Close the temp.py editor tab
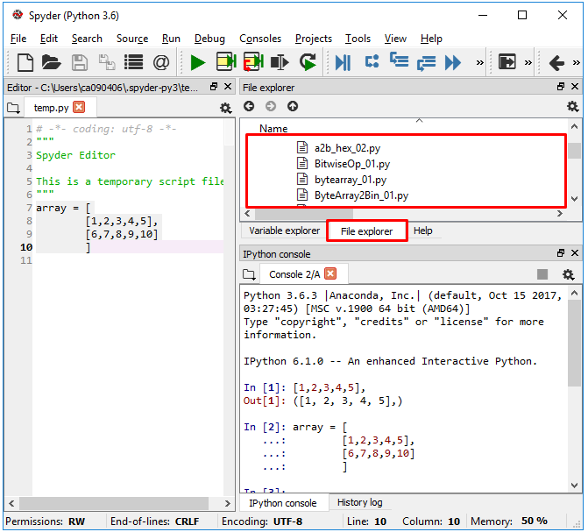The height and width of the screenshot is (532, 588). [x=79, y=107]
